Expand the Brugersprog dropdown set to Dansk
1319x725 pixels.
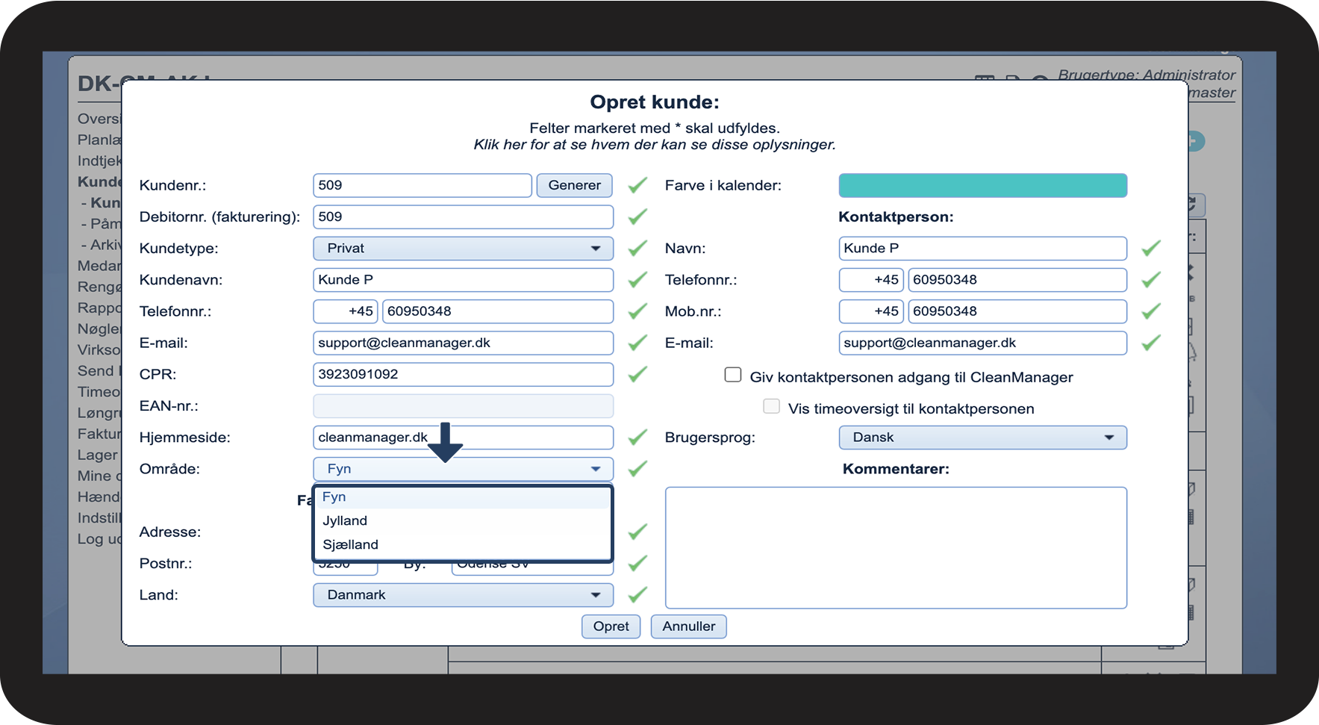pyautogui.click(x=982, y=438)
